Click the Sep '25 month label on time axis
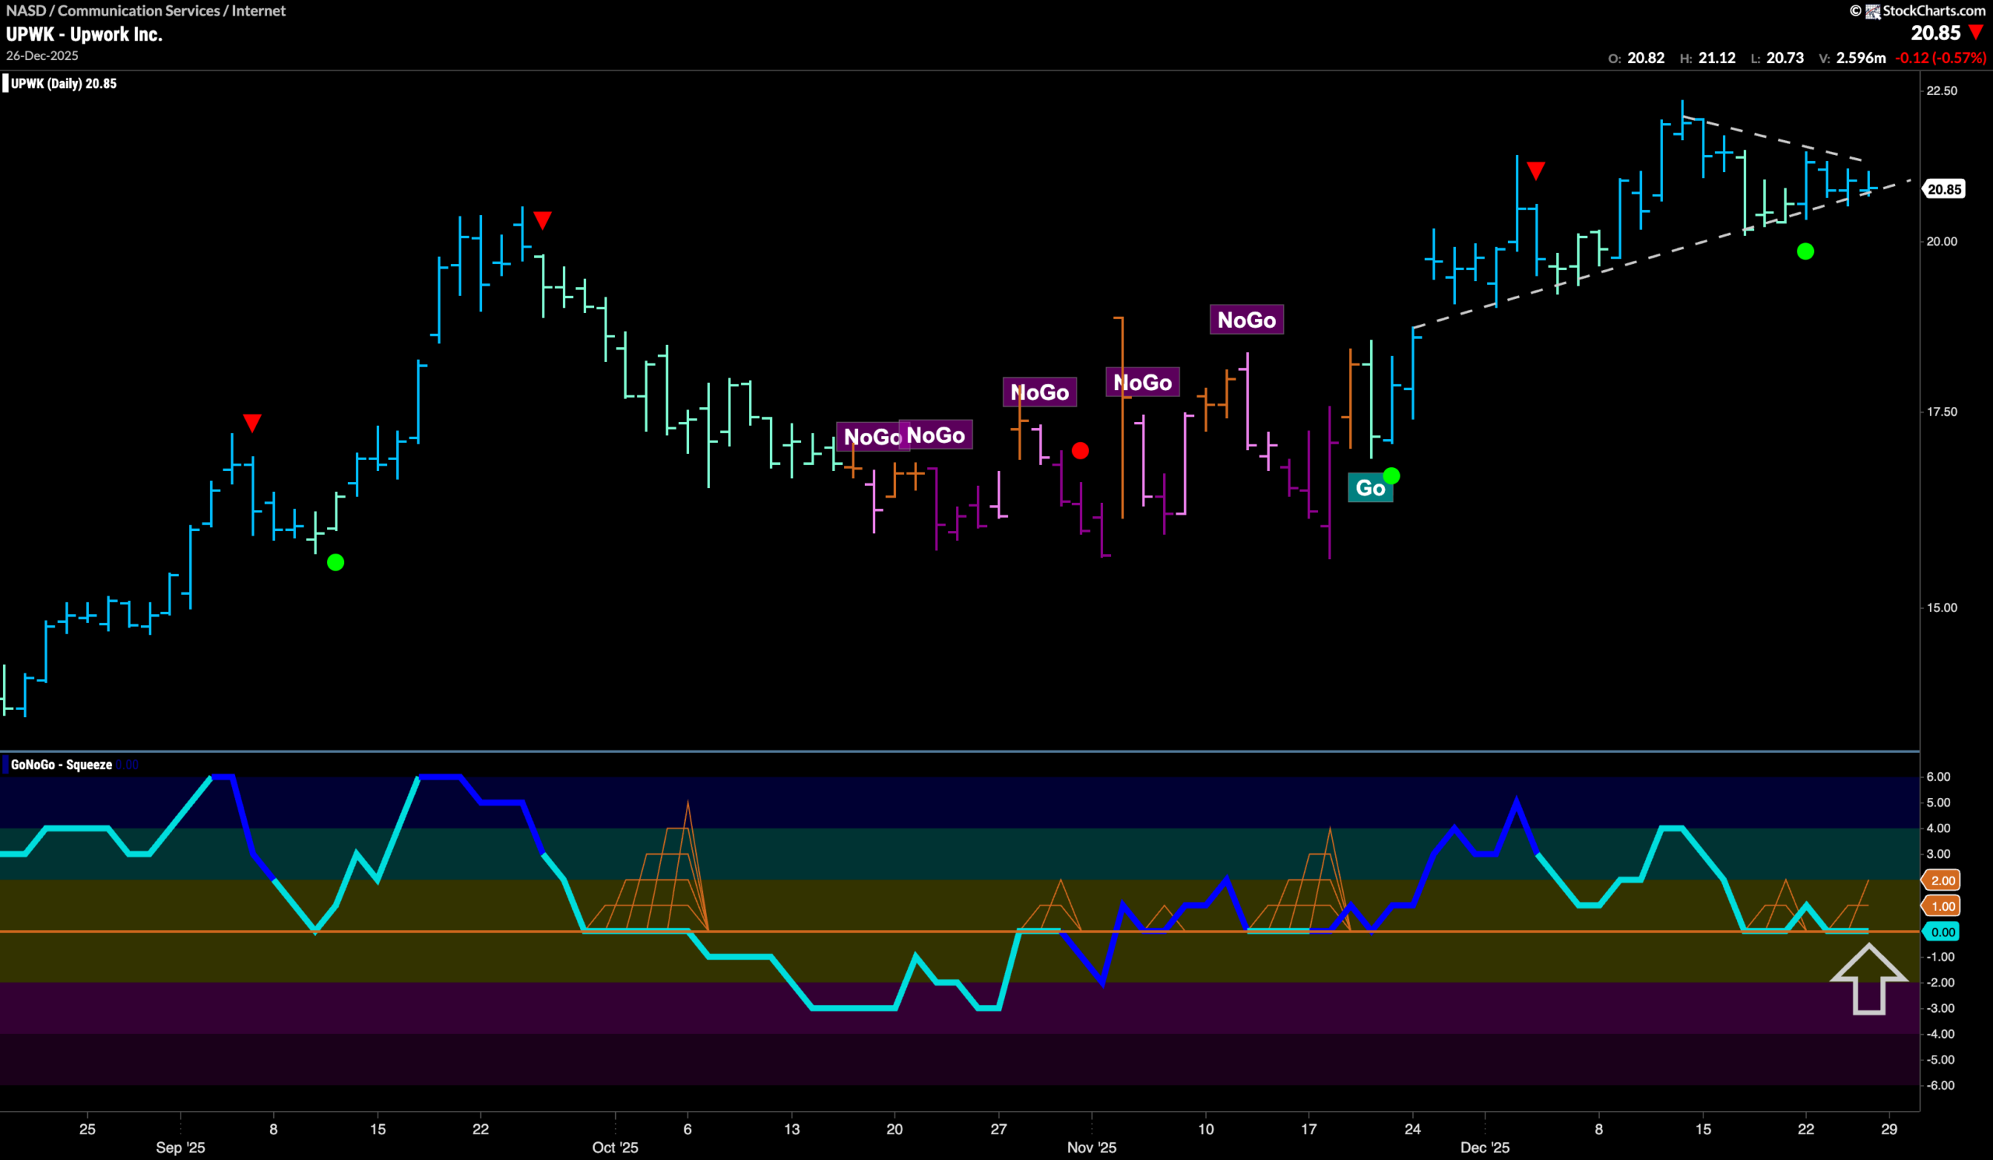The image size is (1993, 1160). click(x=181, y=1148)
